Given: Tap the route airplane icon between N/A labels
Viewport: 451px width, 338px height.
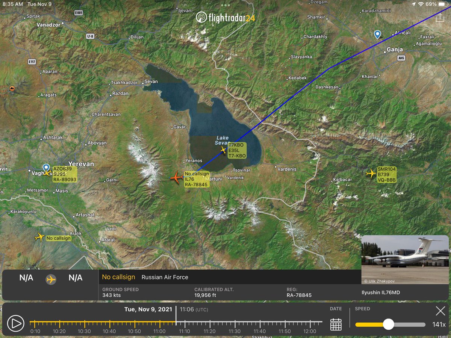Looking at the screenshot, I should tap(51, 279).
